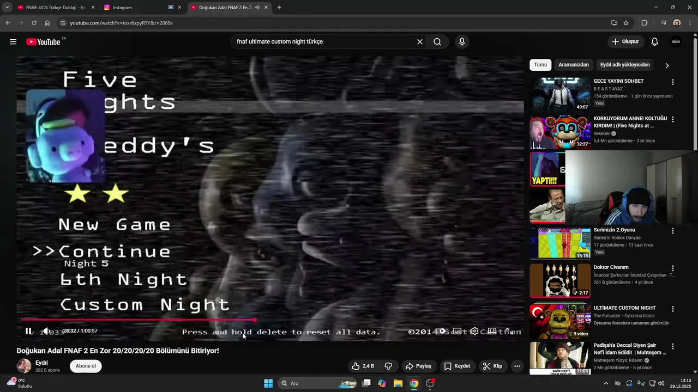This screenshot has width=698, height=392.
Task: Toggle autoplay switch in the player
Action: coord(443,331)
